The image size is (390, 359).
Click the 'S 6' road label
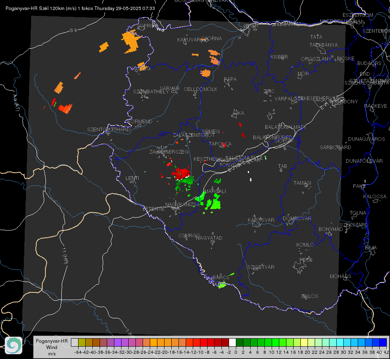coord(73,30)
